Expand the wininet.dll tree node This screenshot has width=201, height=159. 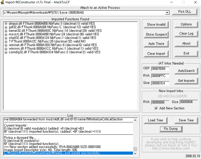pyautogui.click(x=6, y=45)
